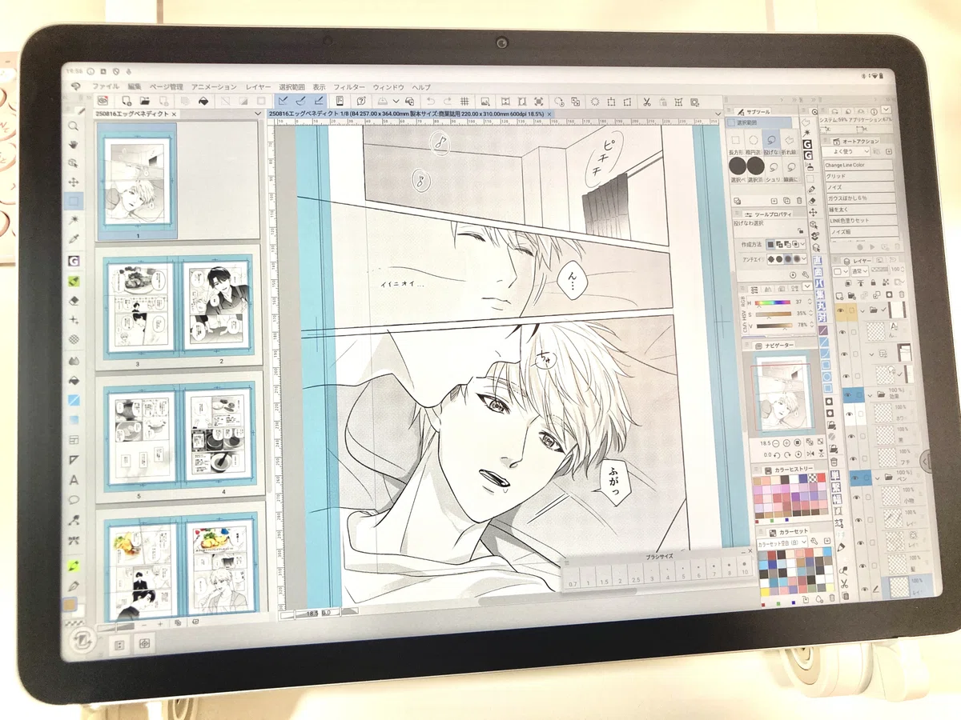961x720 pixels.
Task: Click zoom out minus button in Navigator
Action: (775, 443)
